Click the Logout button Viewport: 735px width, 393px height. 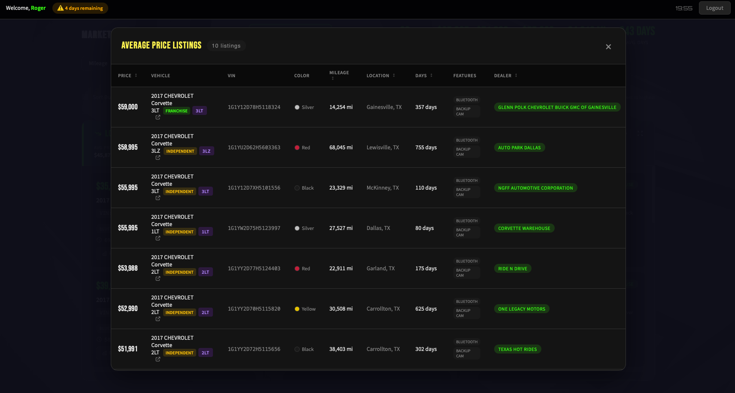[714, 8]
